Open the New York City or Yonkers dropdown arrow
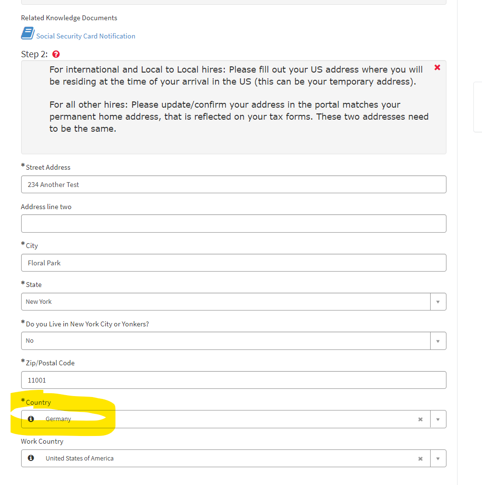 438,341
